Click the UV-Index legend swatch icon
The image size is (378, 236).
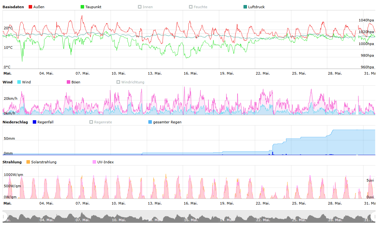pyautogui.click(x=94, y=162)
